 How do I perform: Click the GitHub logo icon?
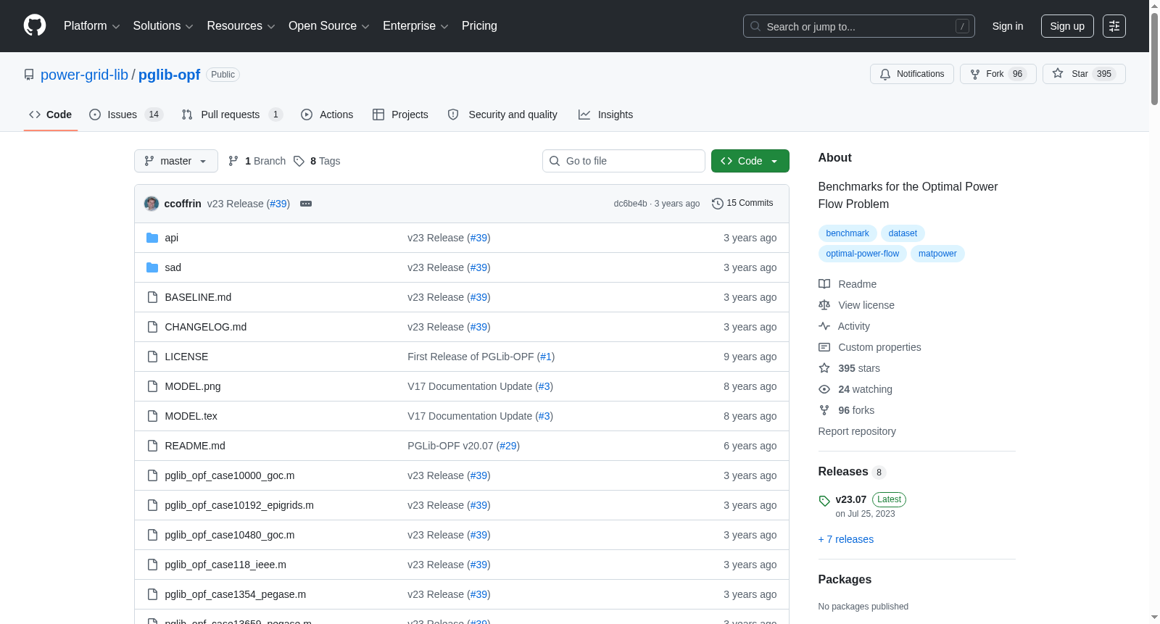click(x=35, y=25)
